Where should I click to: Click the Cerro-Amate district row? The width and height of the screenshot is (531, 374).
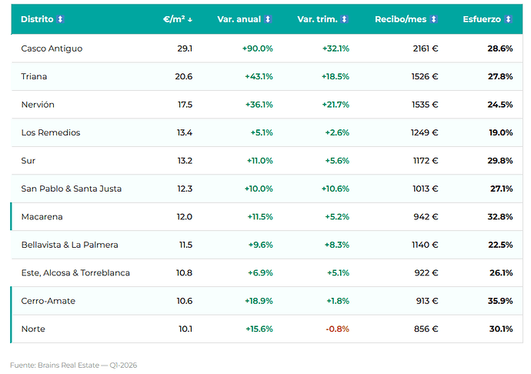267,301
